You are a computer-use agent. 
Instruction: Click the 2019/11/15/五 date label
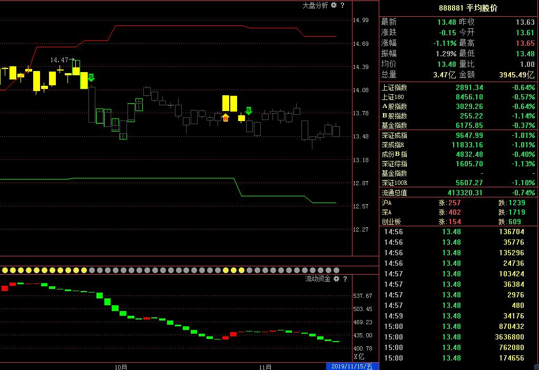pyautogui.click(x=351, y=366)
